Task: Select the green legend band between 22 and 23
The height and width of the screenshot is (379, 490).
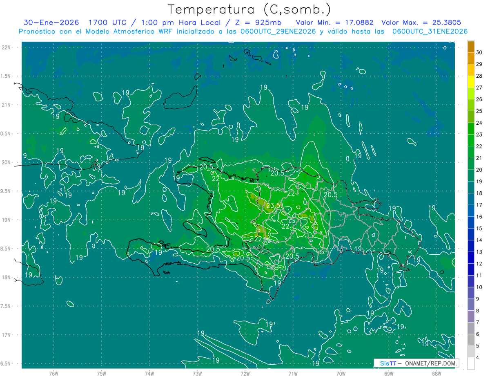Action: [x=471, y=140]
